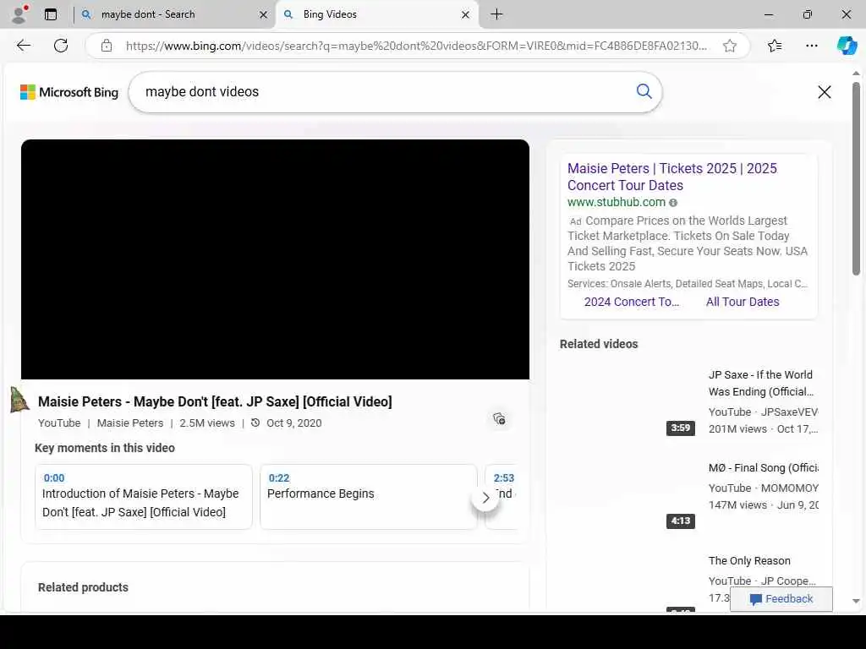Open the Favorites list
Image resolution: width=866 pixels, height=649 pixels.
[x=775, y=46]
